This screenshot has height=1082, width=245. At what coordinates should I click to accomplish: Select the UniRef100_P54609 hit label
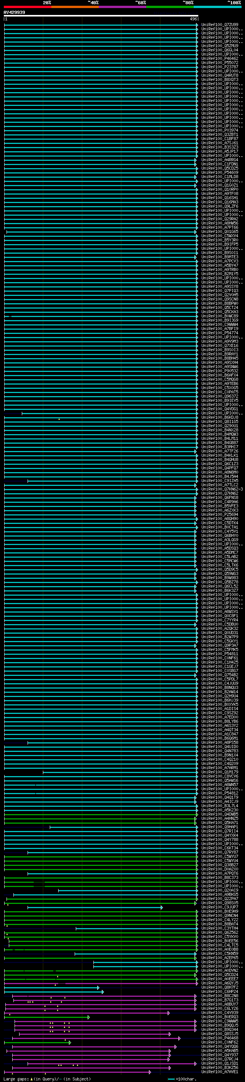pyautogui.click(x=220, y=172)
